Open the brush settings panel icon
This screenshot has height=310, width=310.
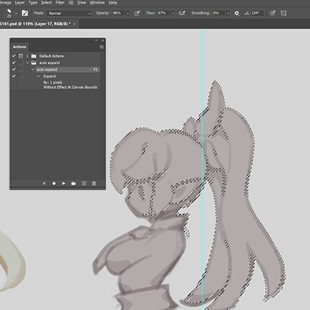[24, 13]
